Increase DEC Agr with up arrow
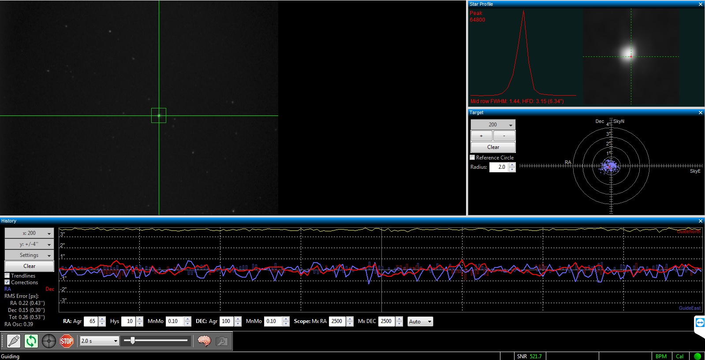Viewport: 705px width, 360px height. click(238, 319)
